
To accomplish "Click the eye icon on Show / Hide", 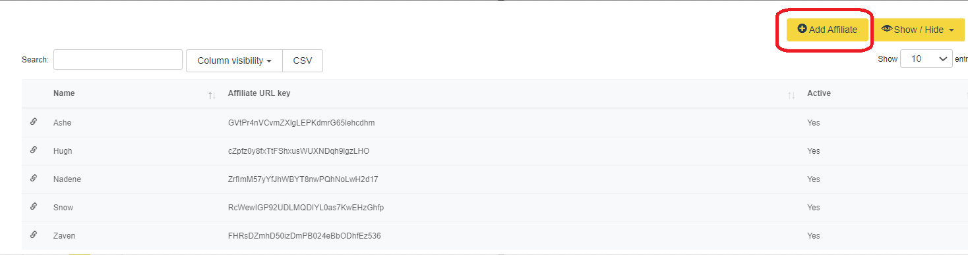I will 886,29.
